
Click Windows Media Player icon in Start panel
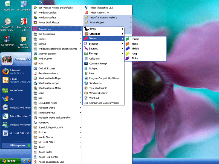pos(5,107)
